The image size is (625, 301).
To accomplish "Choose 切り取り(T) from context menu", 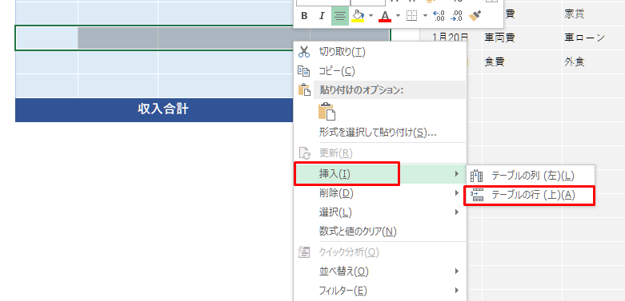I will tap(380, 52).
